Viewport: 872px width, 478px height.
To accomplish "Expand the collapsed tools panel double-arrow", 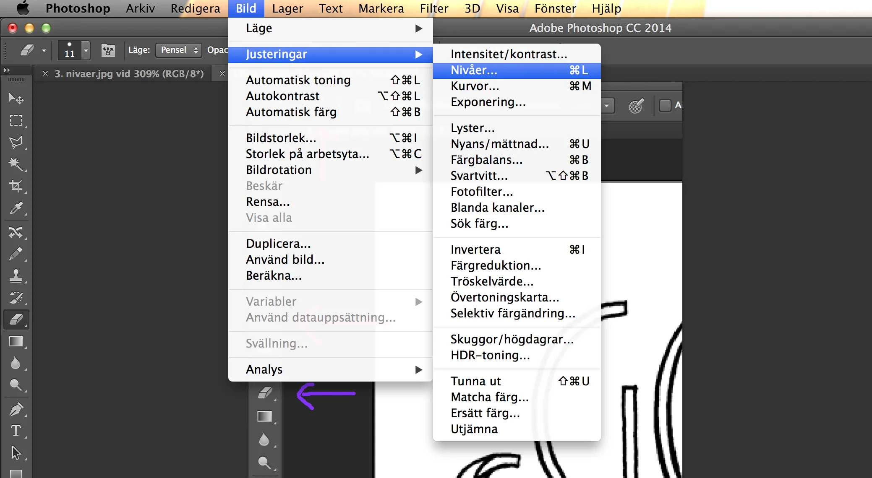I will tap(7, 70).
